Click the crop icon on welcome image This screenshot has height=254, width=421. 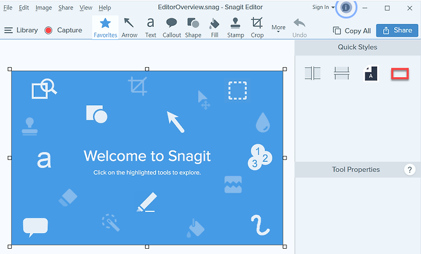pyautogui.click(x=137, y=86)
